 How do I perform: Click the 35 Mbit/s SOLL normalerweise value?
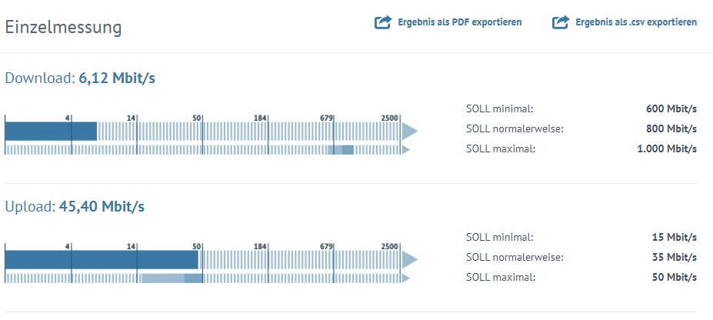(675, 257)
